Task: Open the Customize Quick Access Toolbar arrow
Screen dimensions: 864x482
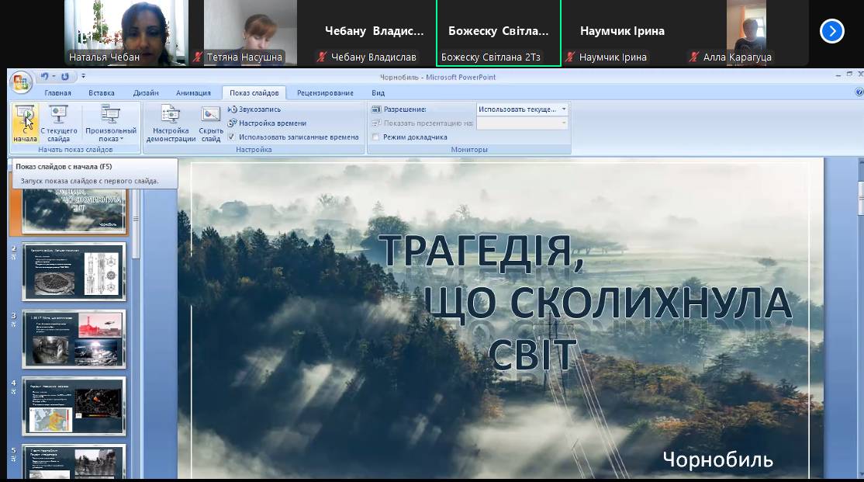Action: coord(83,76)
